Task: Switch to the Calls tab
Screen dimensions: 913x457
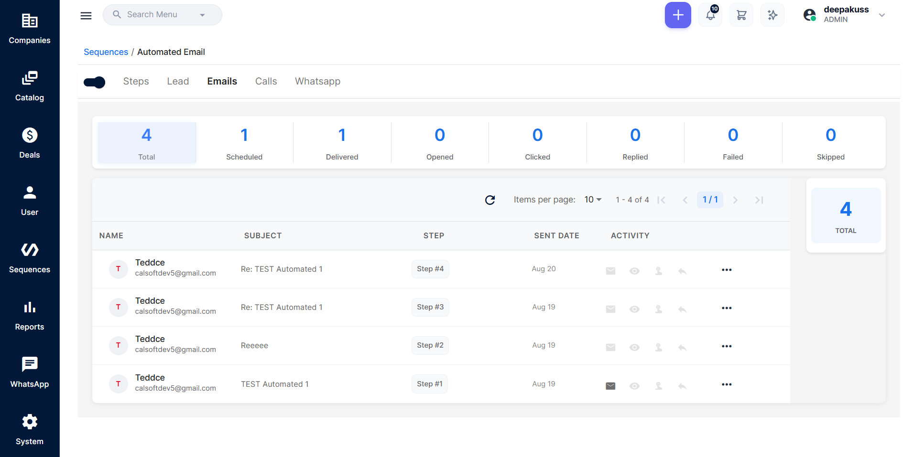Action: point(266,82)
